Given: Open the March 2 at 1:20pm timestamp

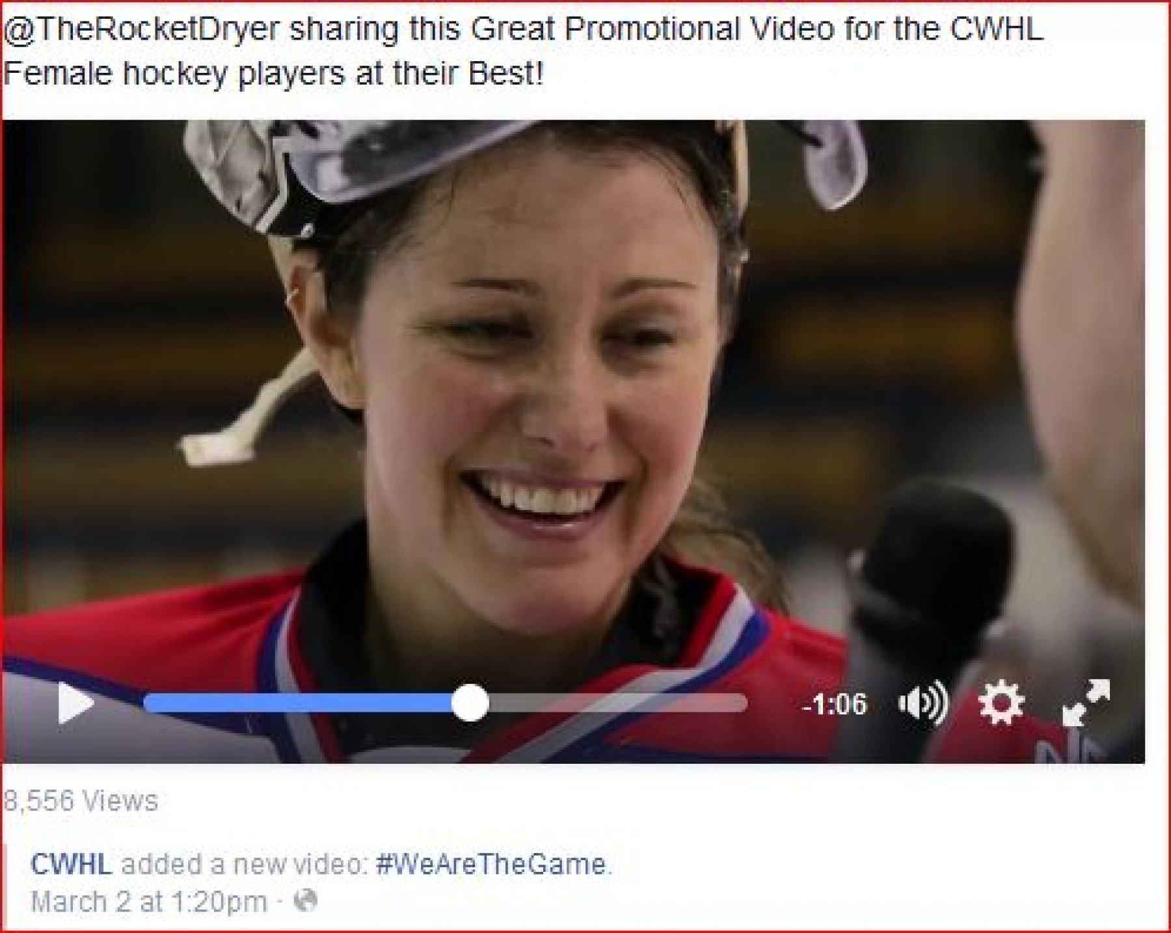Looking at the screenshot, I should (x=149, y=902).
